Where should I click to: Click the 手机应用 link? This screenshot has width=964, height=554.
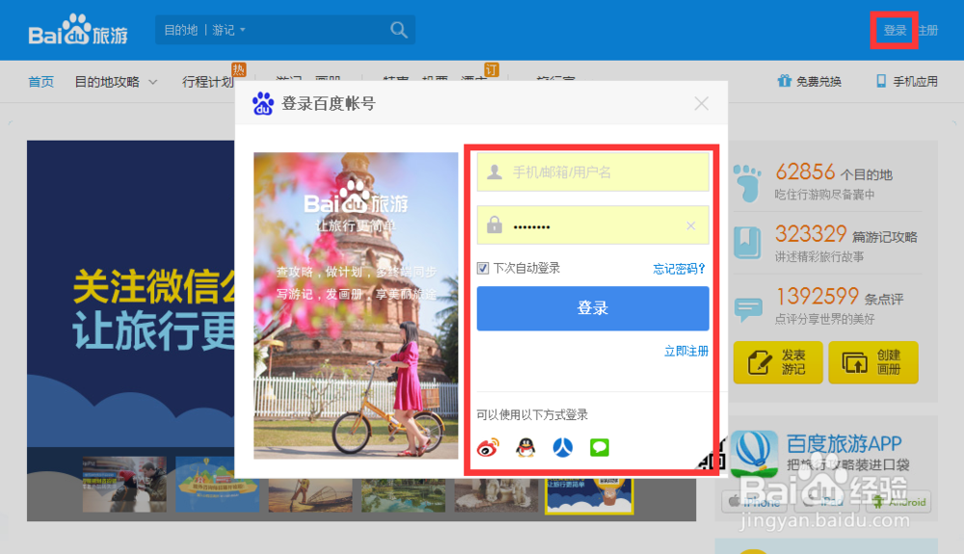907,81
